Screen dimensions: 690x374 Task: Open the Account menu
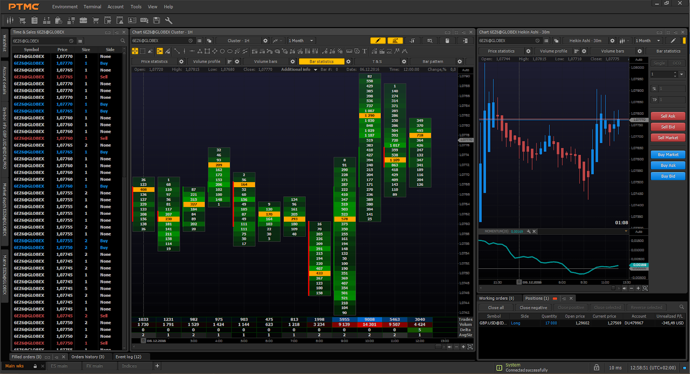click(x=116, y=6)
